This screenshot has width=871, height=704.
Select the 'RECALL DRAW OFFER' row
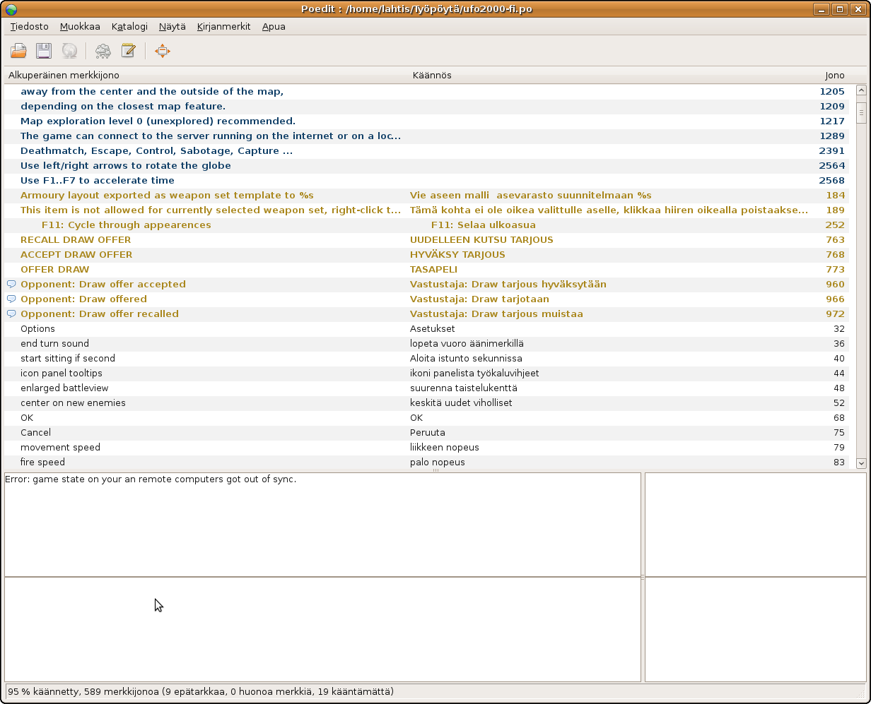76,239
